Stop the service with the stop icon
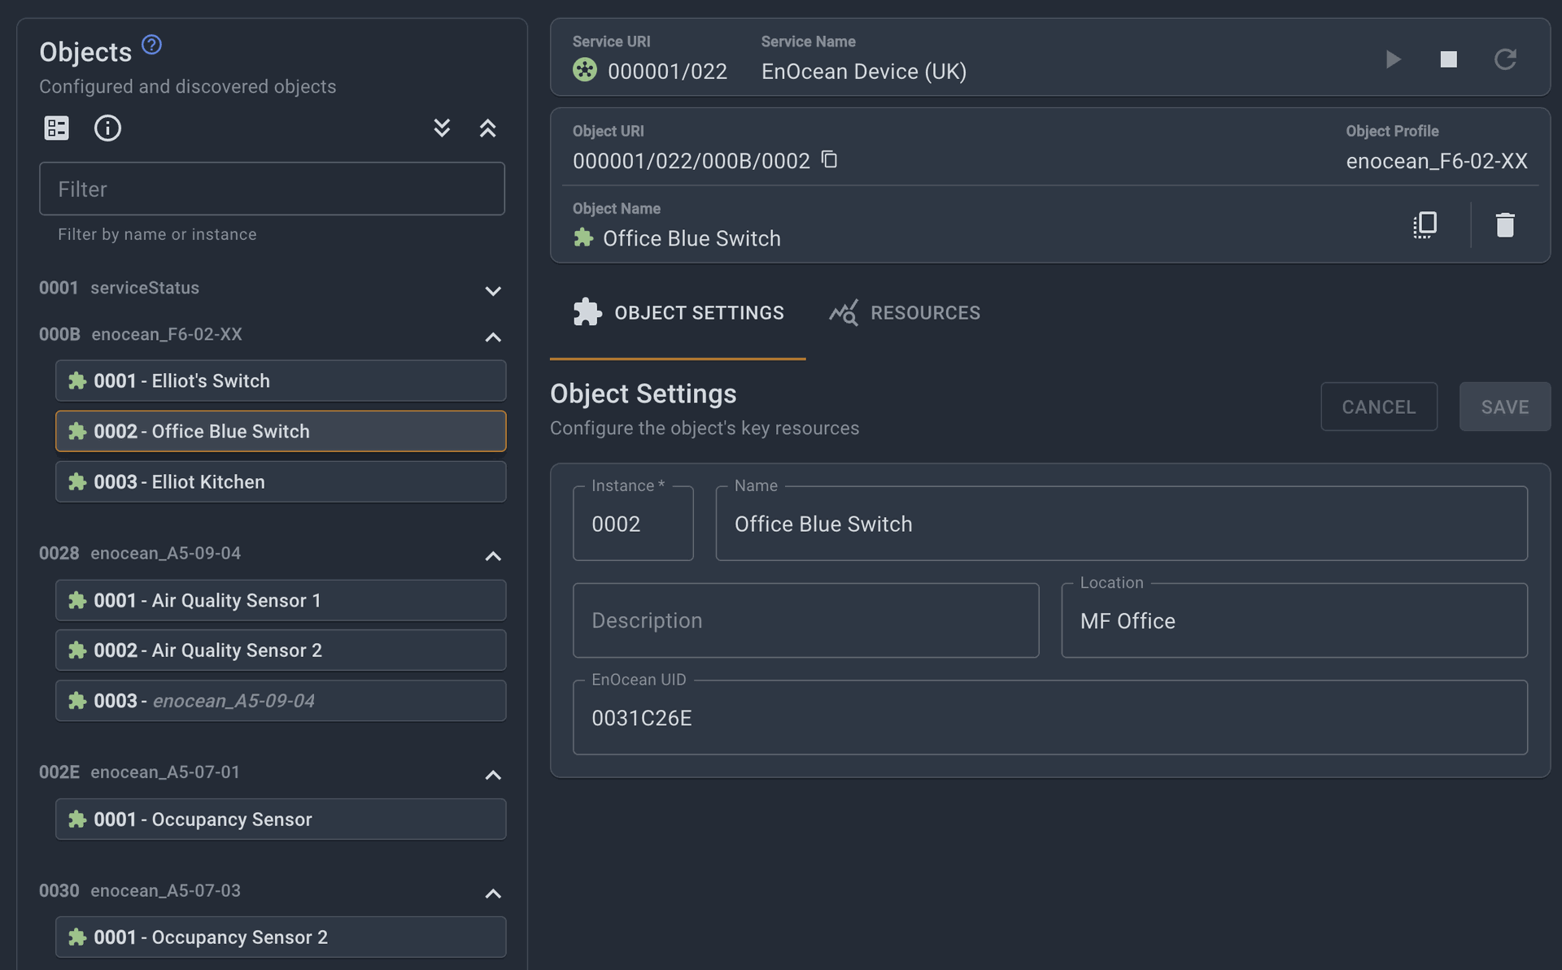 pos(1448,59)
